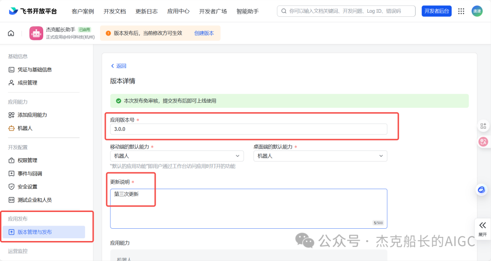Screen dimensions: 491x261
Task: Click the orange warning icon in banner
Action: [108, 33]
